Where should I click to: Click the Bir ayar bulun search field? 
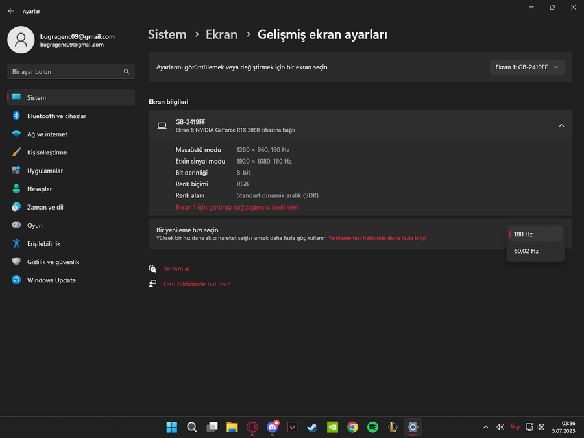[71, 71]
